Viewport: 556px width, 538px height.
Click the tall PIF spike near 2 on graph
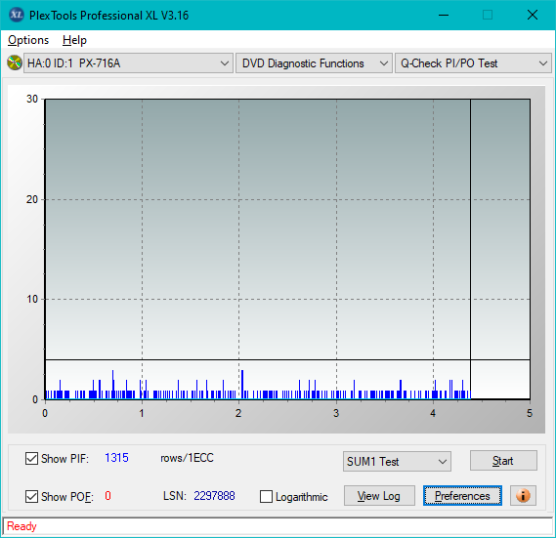[242, 384]
